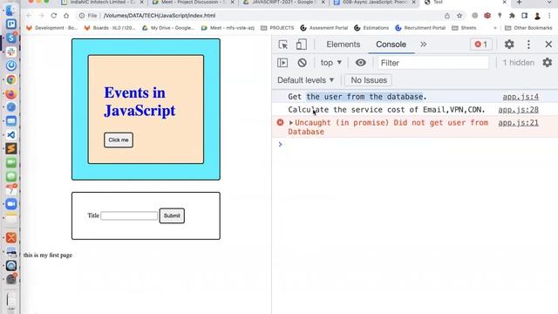Show the hidden bookmarks overflow chevron
The width and height of the screenshot is (558, 314).
(495, 28)
